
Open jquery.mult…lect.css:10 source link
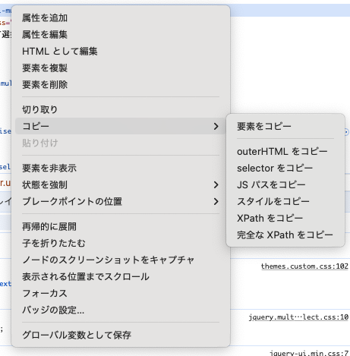pos(298,317)
